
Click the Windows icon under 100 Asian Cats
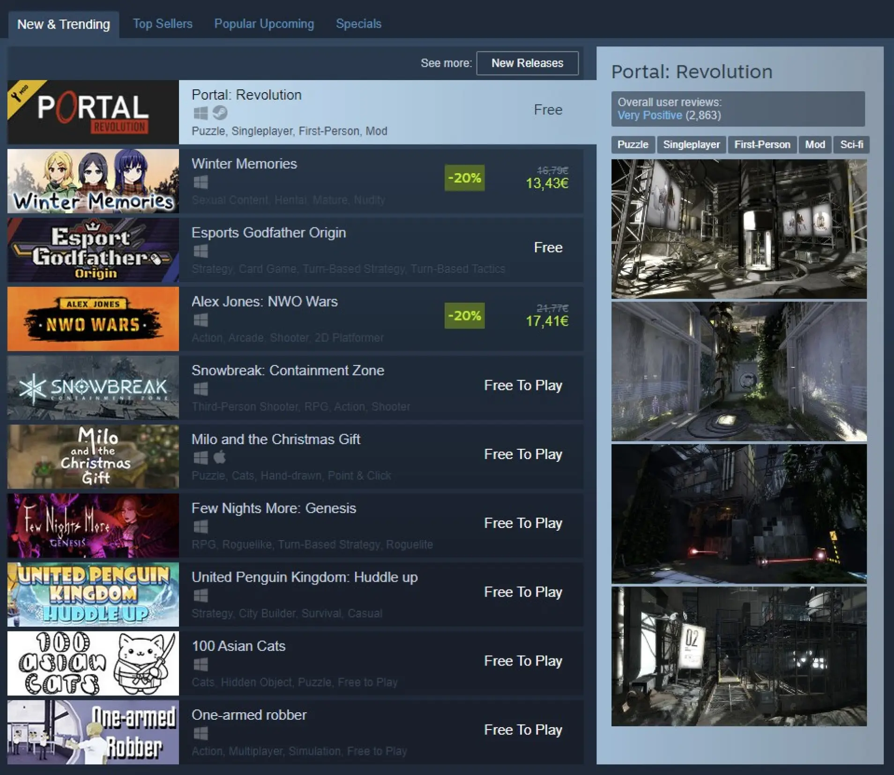click(201, 665)
